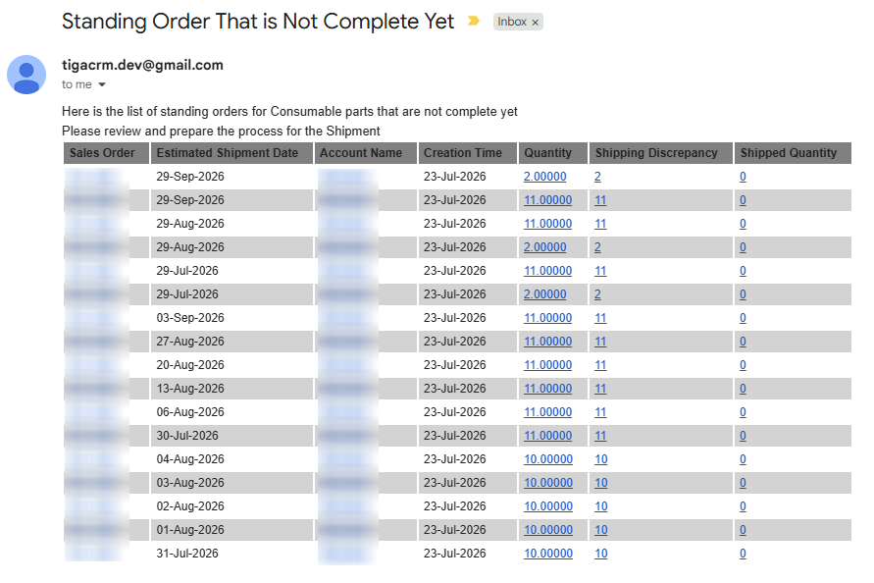This screenshot has width=874, height=583.
Task: Open quantity 11.00000 link for first 29-Aug-2026 row
Action: pyautogui.click(x=547, y=224)
